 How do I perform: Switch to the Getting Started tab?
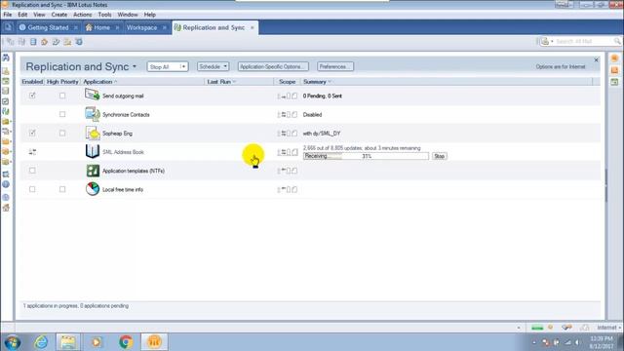pyautogui.click(x=48, y=27)
